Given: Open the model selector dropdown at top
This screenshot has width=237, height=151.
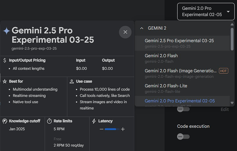Looking at the screenshot, I should coord(206,11).
